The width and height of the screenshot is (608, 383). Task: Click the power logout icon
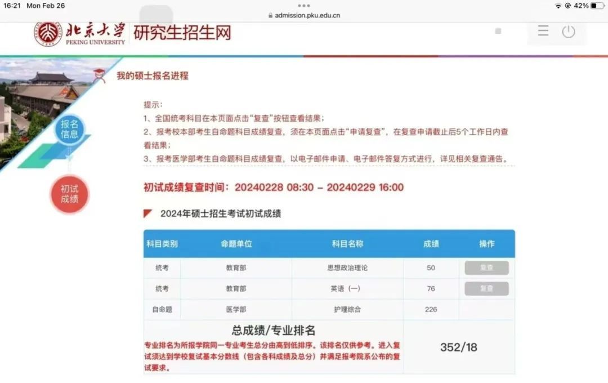pos(569,32)
